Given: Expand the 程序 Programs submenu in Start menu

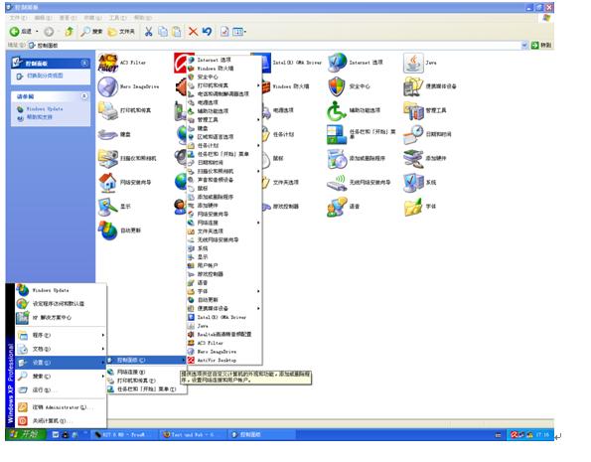Looking at the screenshot, I should click(x=61, y=335).
